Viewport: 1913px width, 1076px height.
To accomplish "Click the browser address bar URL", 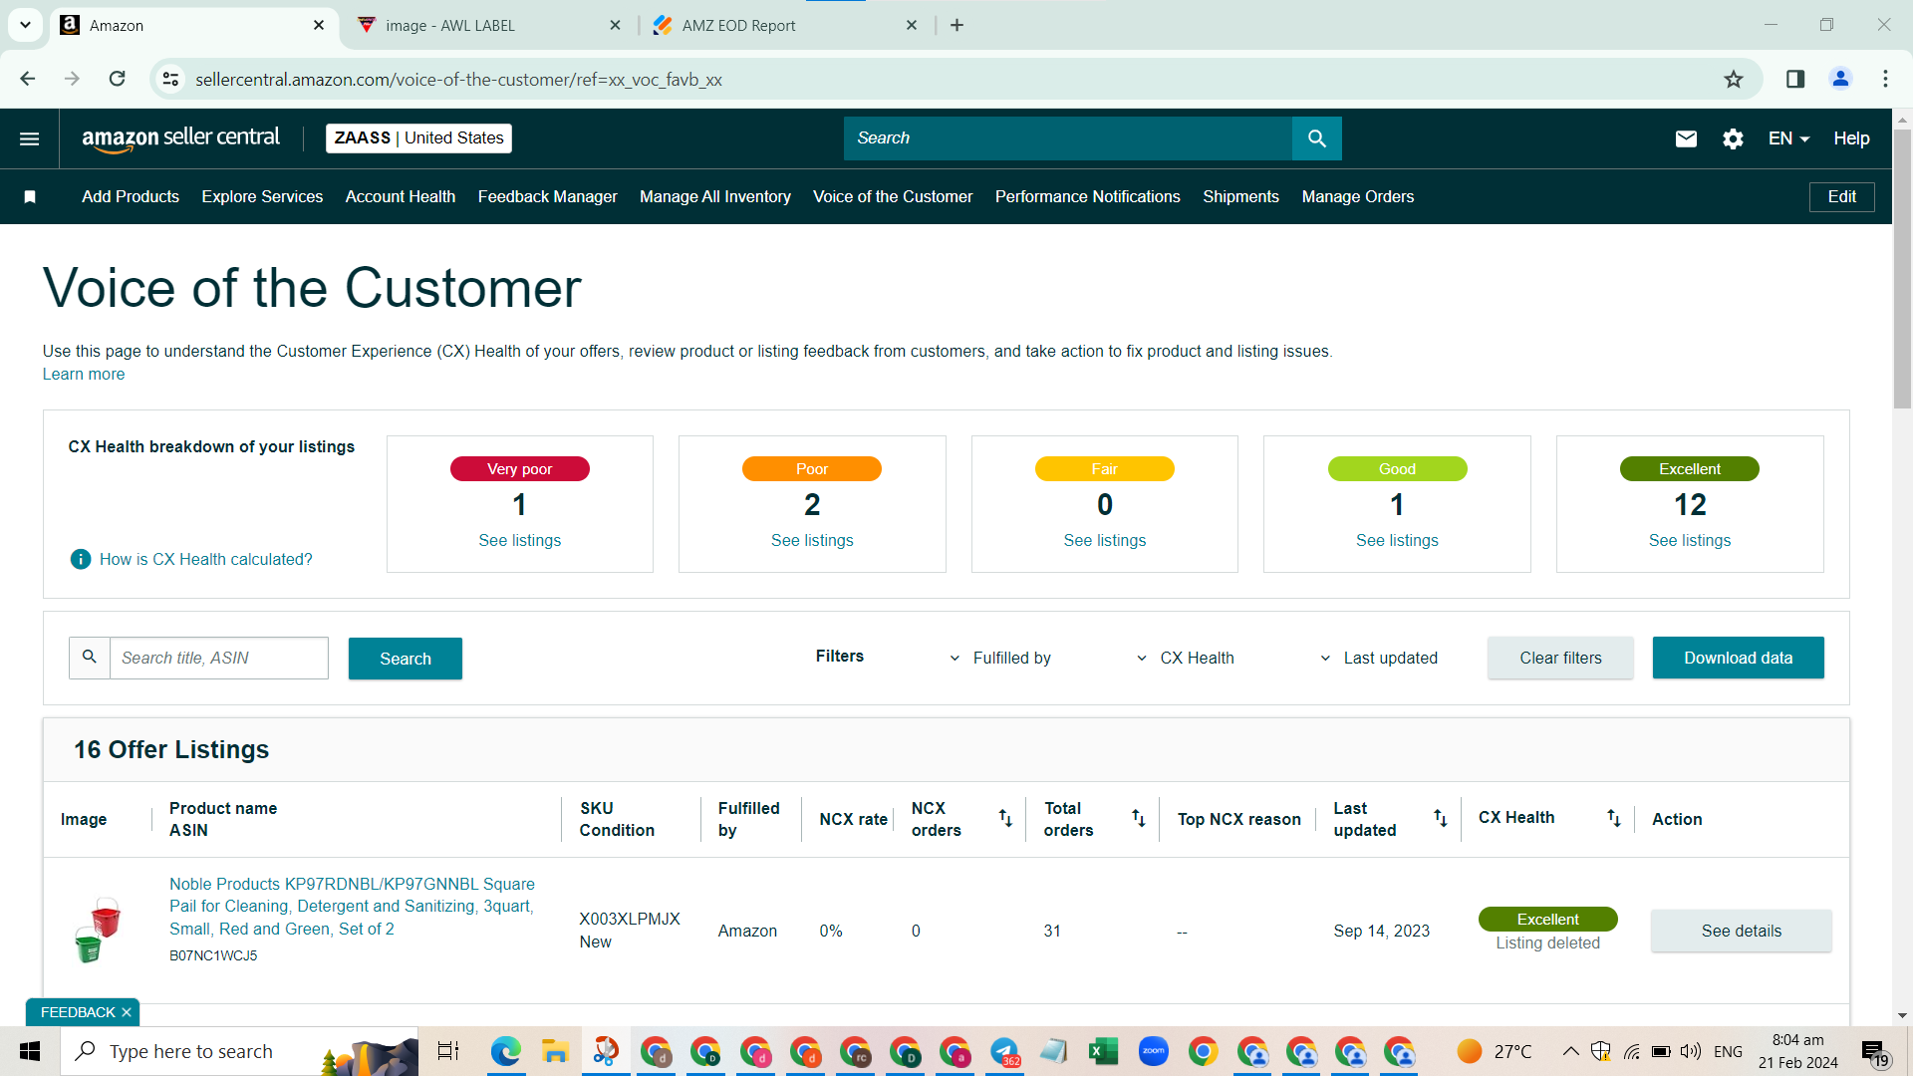I will [x=458, y=80].
